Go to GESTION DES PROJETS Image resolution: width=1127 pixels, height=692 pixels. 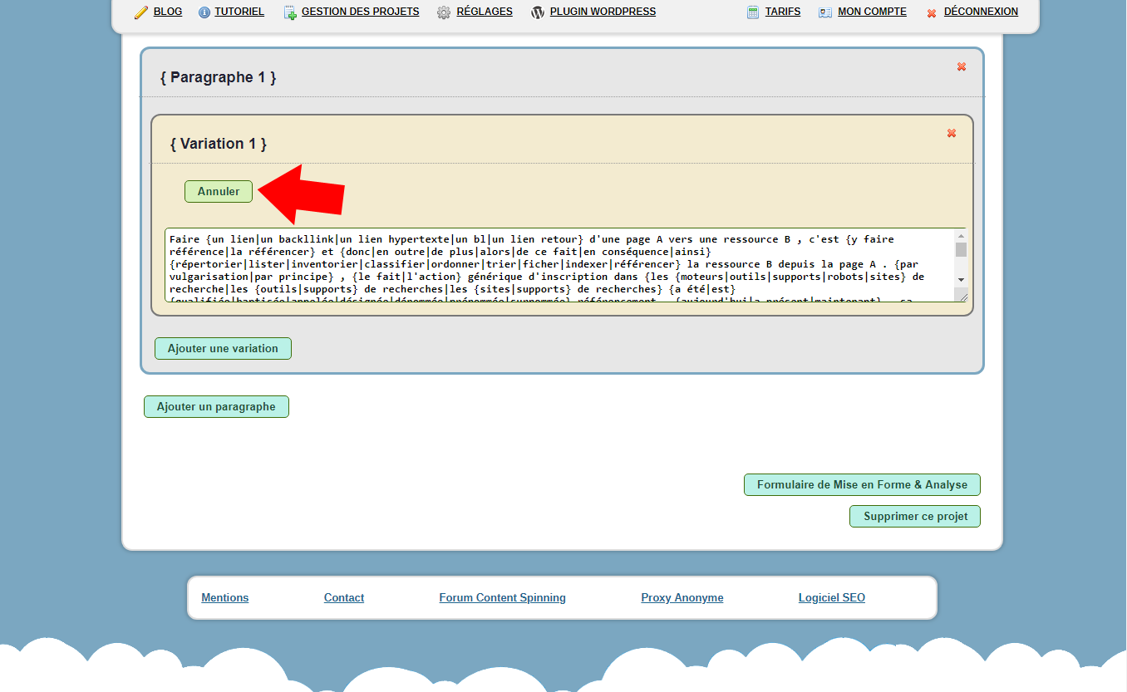[361, 12]
